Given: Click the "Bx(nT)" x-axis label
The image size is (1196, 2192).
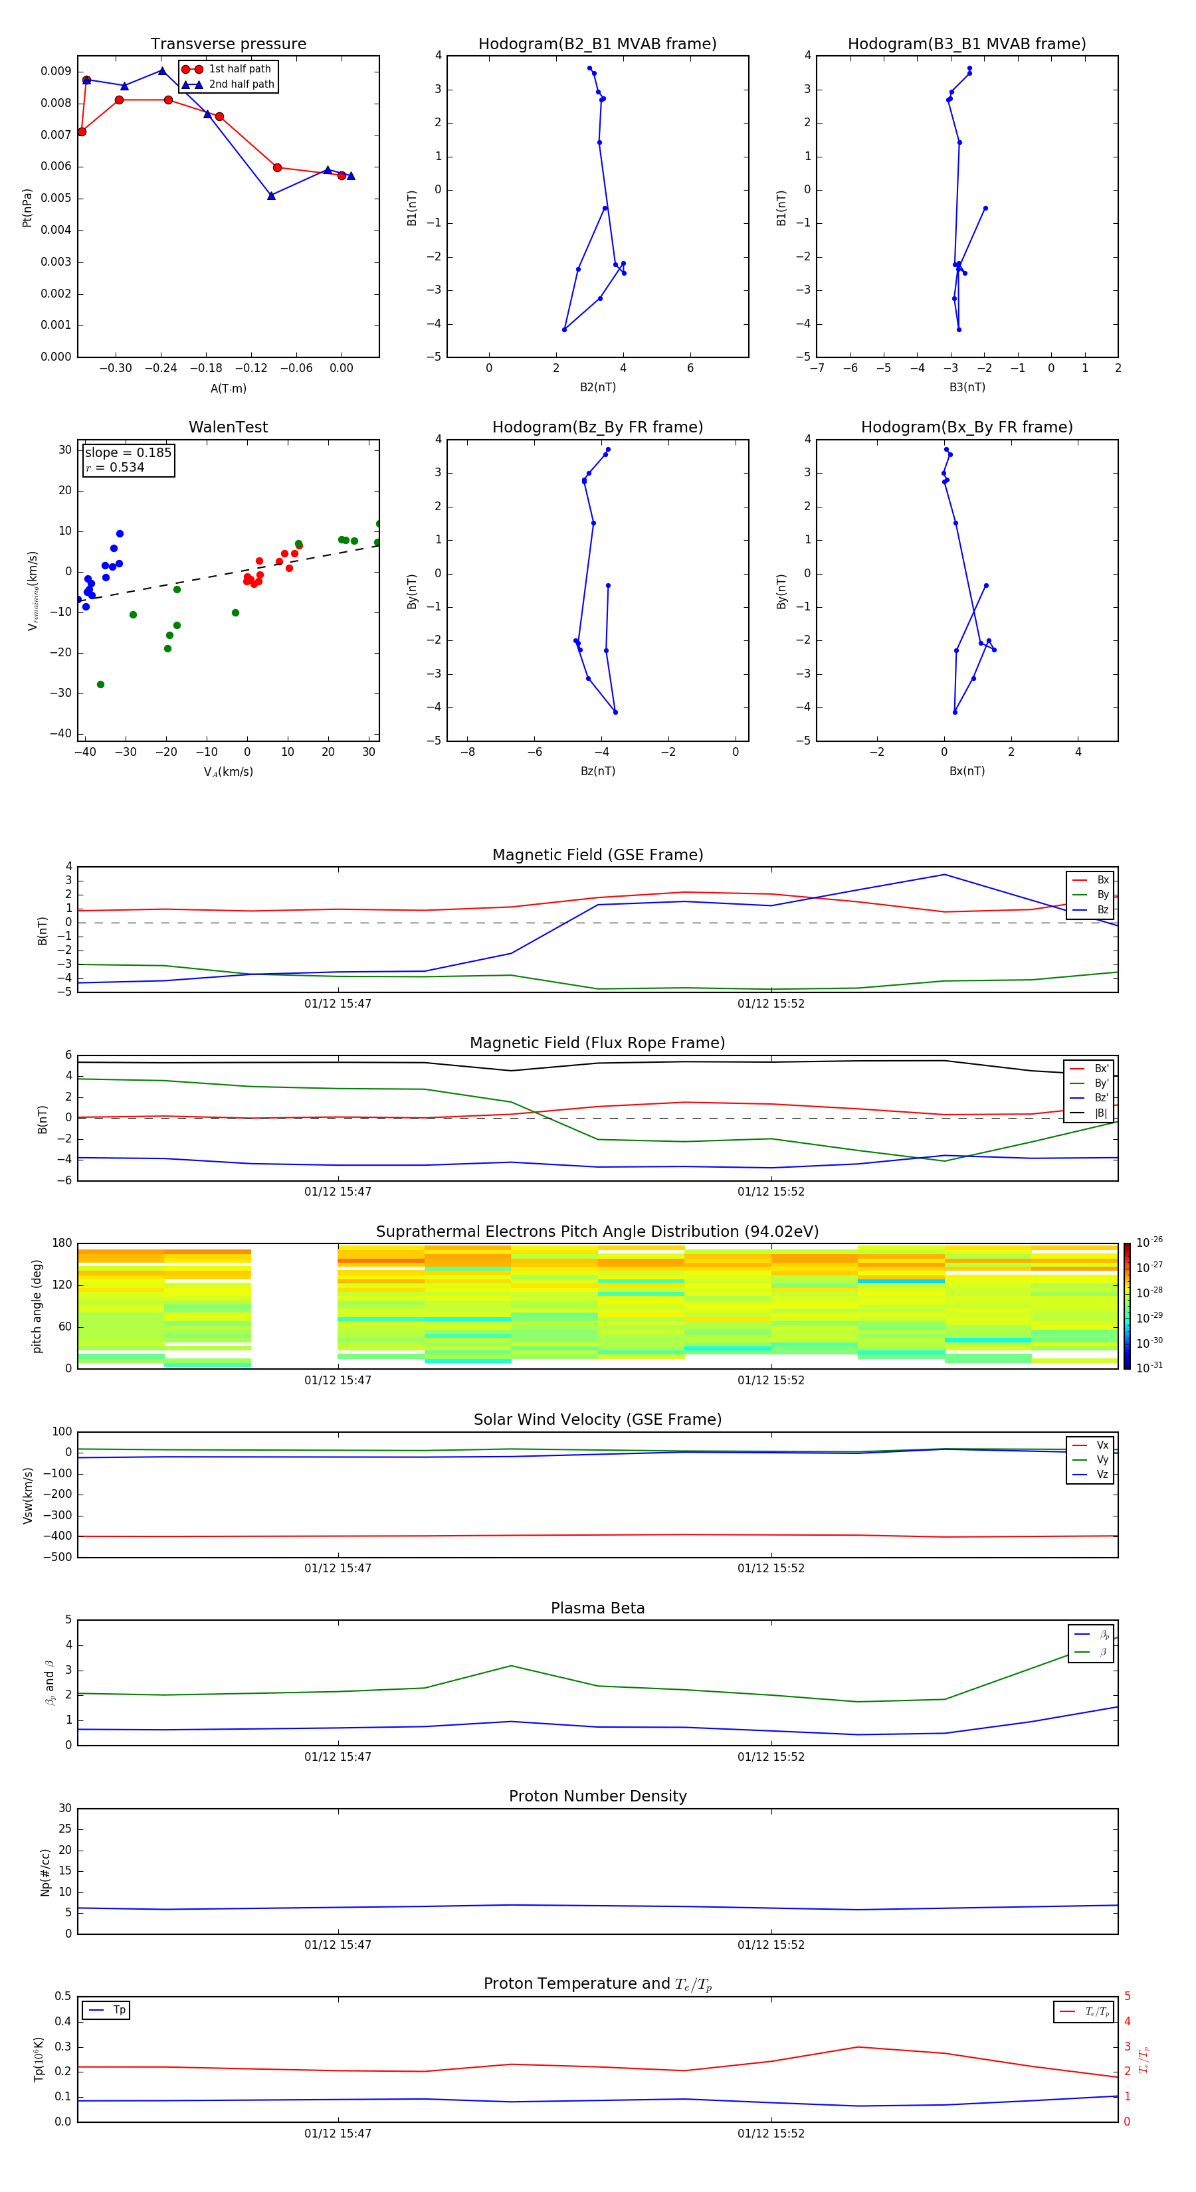Looking at the screenshot, I should tap(967, 772).
